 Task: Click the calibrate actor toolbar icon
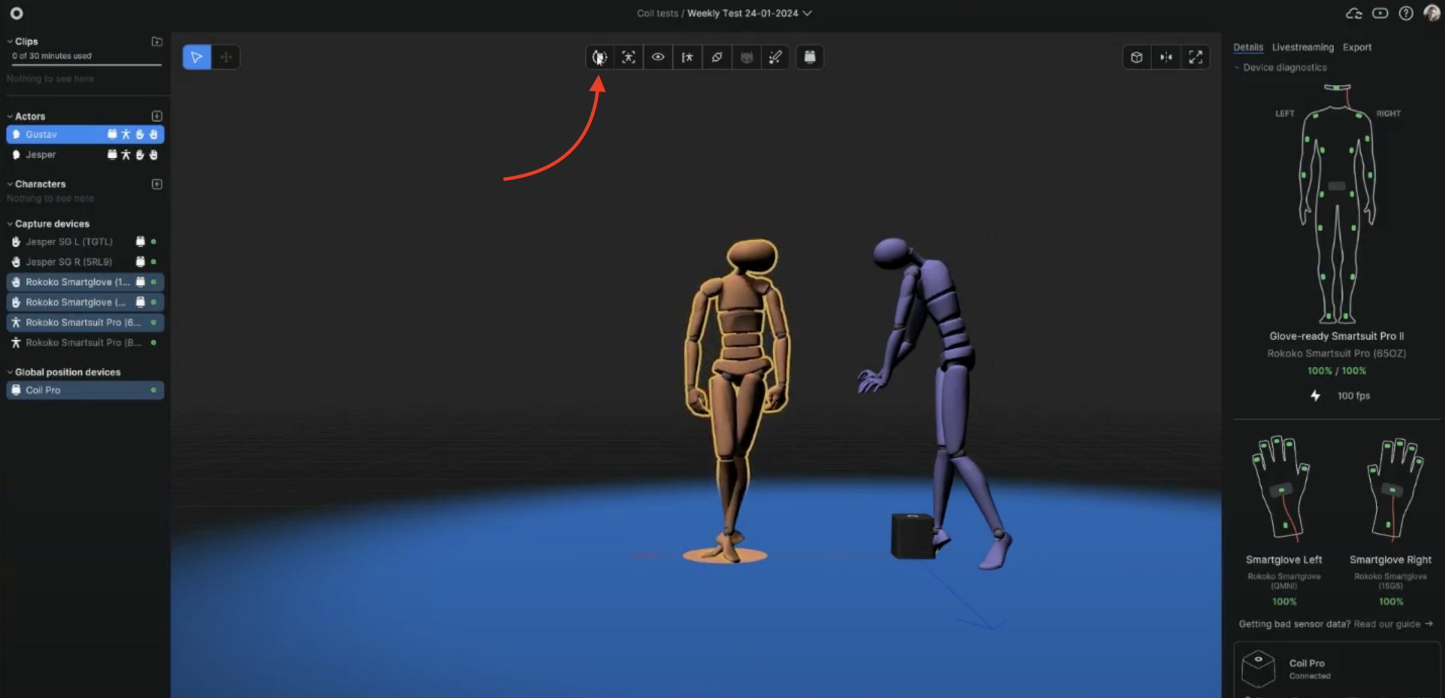(x=599, y=57)
